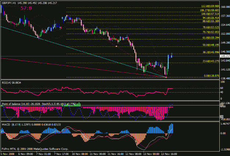The height and width of the screenshot is (156, 230).
Task: Click the RSI scale value 60
Action: click(222, 88)
